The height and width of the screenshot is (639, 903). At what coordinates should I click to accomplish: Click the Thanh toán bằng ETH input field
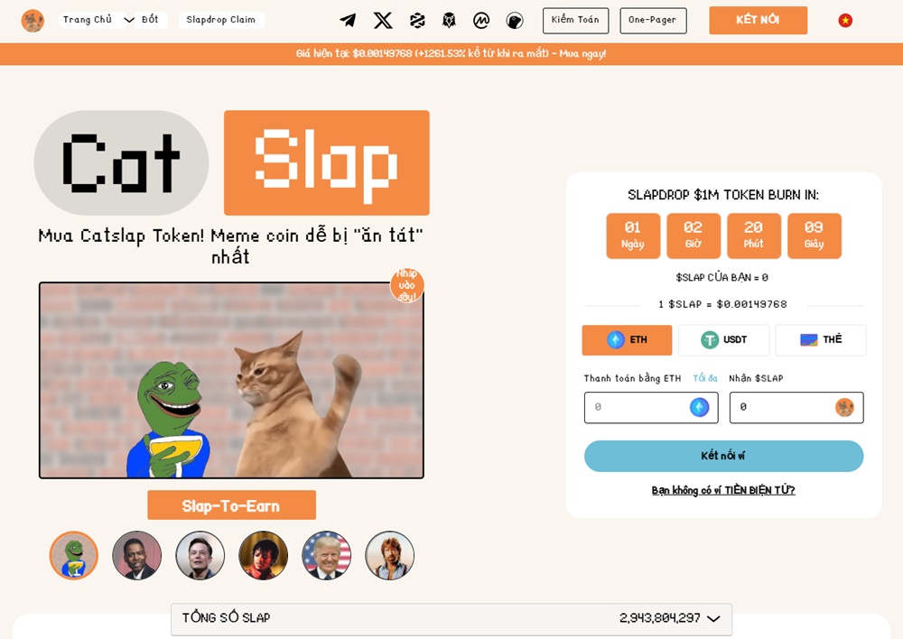651,408
